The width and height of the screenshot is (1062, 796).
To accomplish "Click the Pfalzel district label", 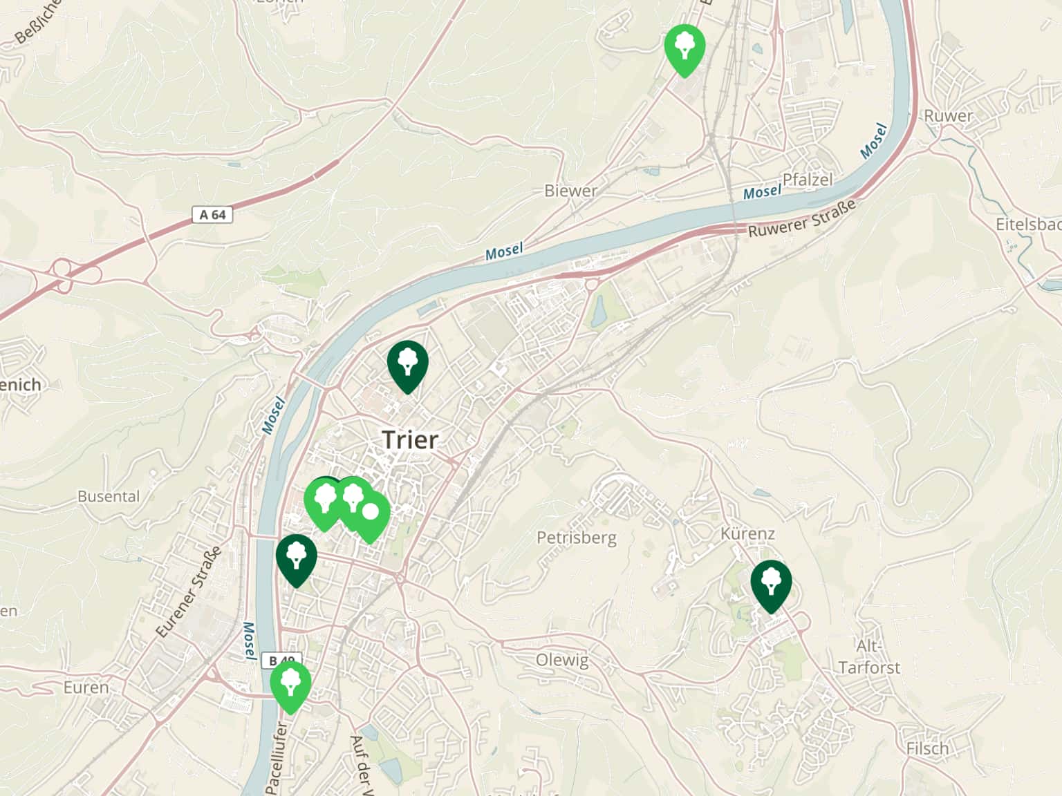I will point(808,180).
